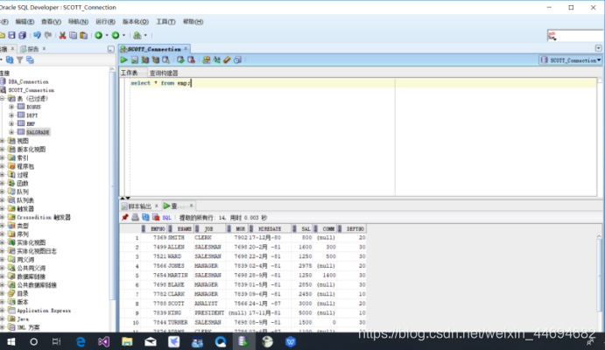Click the results grid vertical scrollbar
605x350 pixels.
click(x=599, y=277)
